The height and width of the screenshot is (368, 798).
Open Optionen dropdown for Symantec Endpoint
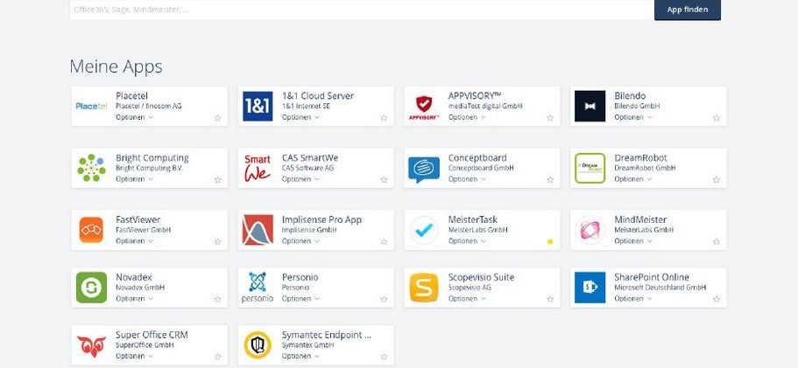300,357
